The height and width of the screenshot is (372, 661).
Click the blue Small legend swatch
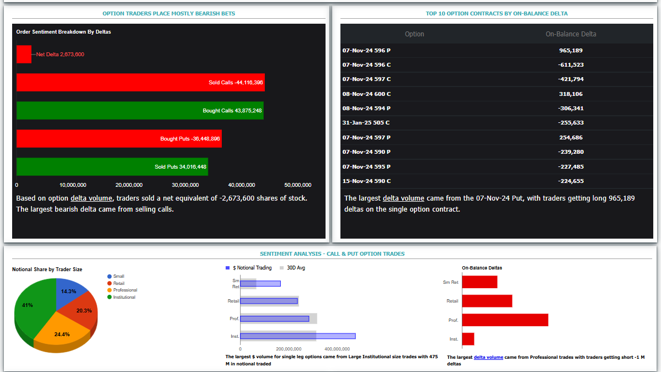click(110, 276)
